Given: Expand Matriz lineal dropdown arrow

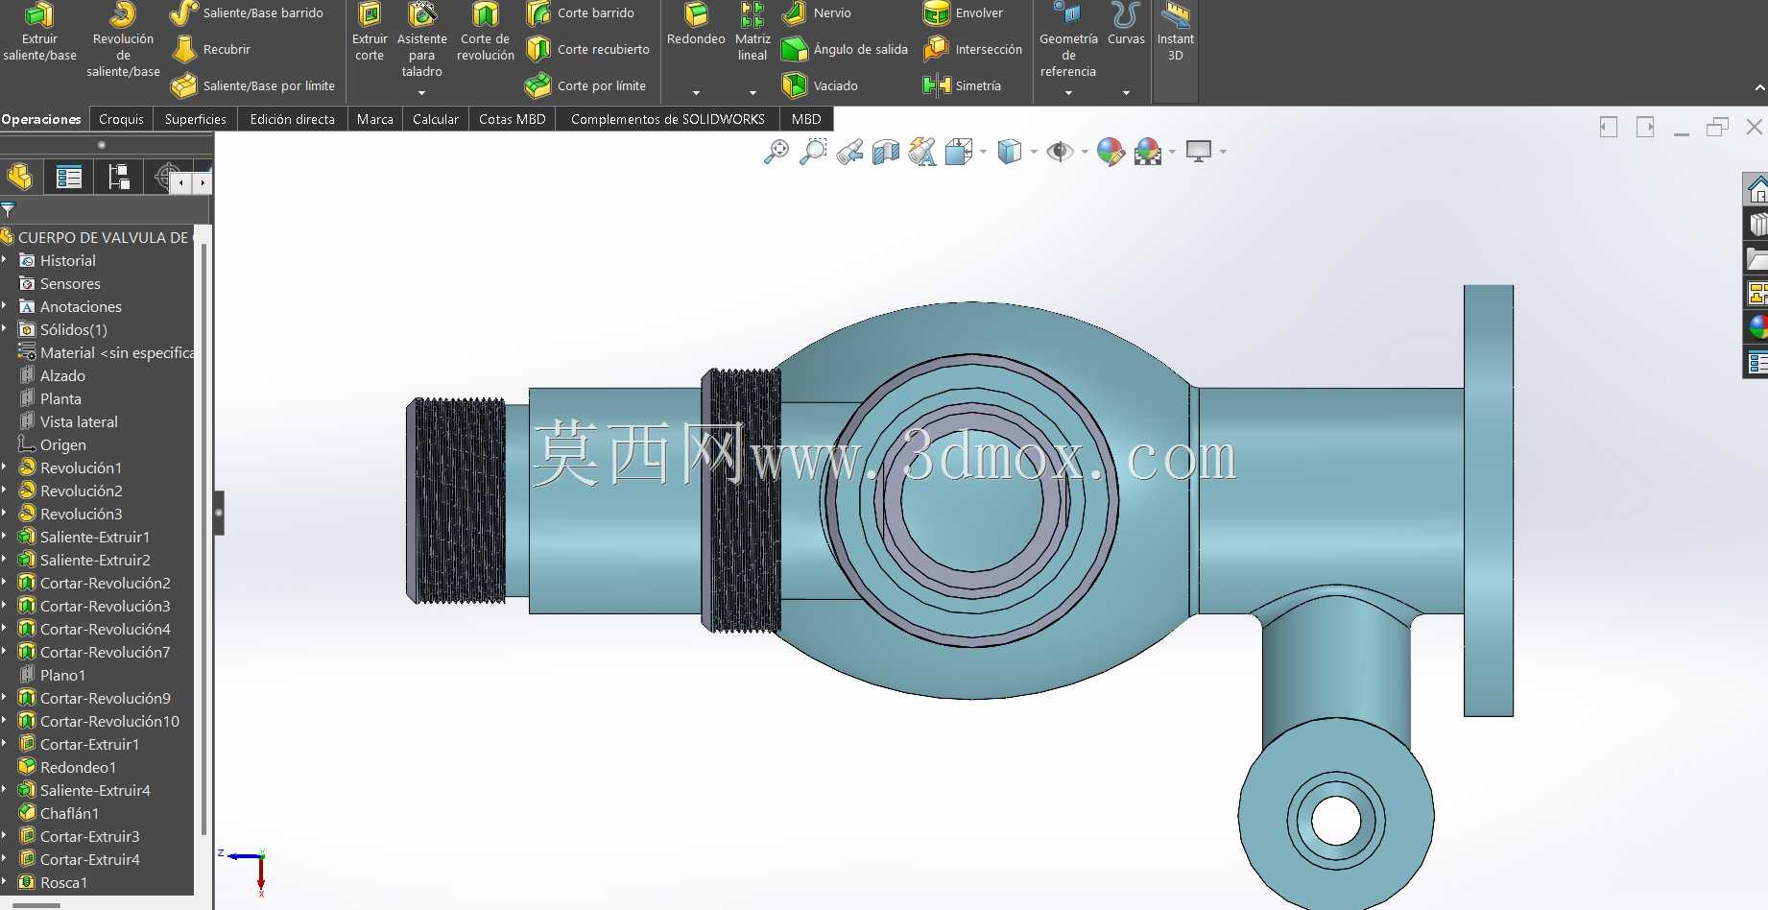Looking at the screenshot, I should 753,93.
